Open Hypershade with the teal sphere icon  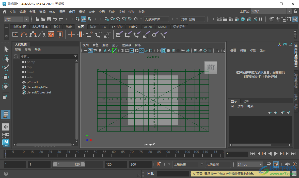(243, 19)
